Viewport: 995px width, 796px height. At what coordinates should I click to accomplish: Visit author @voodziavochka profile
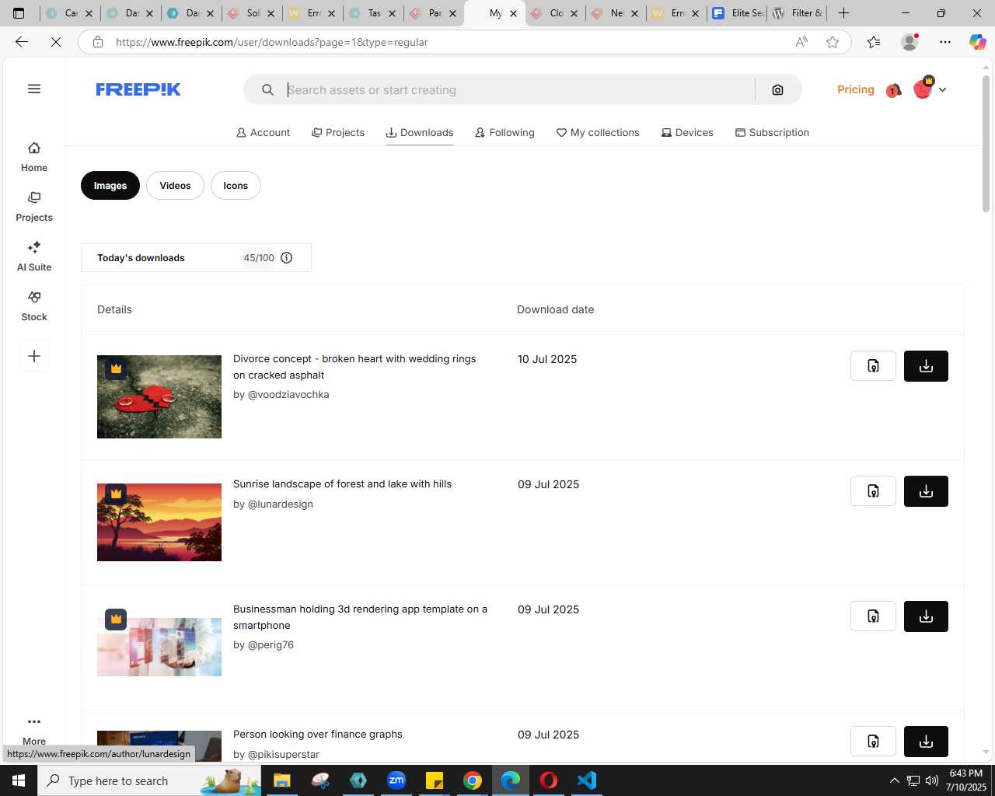click(288, 395)
